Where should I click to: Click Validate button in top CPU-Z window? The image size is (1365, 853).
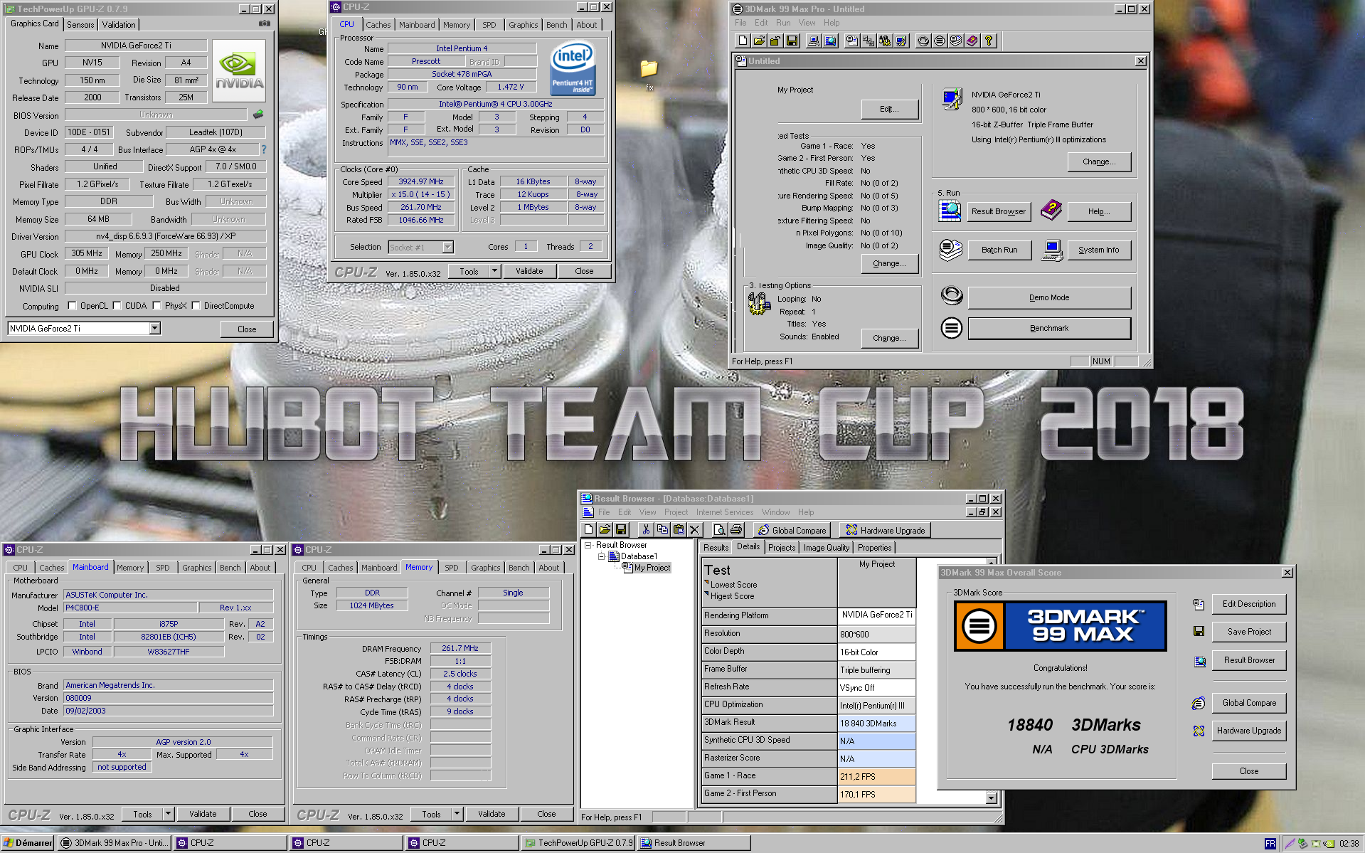pyautogui.click(x=529, y=271)
